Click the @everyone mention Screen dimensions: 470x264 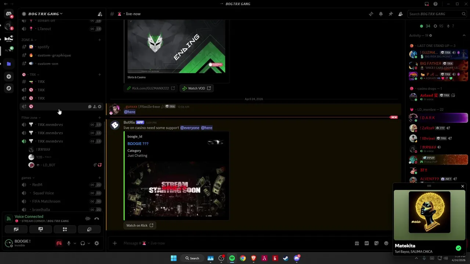pyautogui.click(x=190, y=128)
